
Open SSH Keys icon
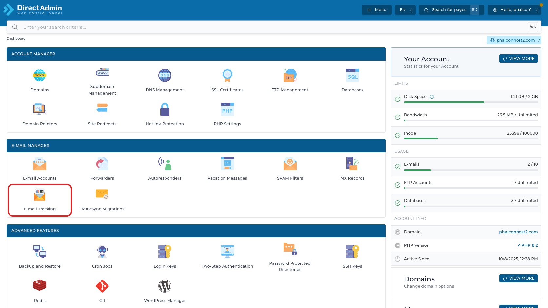tap(353, 252)
